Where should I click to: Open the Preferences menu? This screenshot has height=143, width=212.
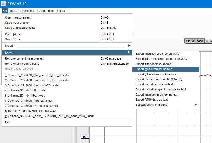pos(27,11)
